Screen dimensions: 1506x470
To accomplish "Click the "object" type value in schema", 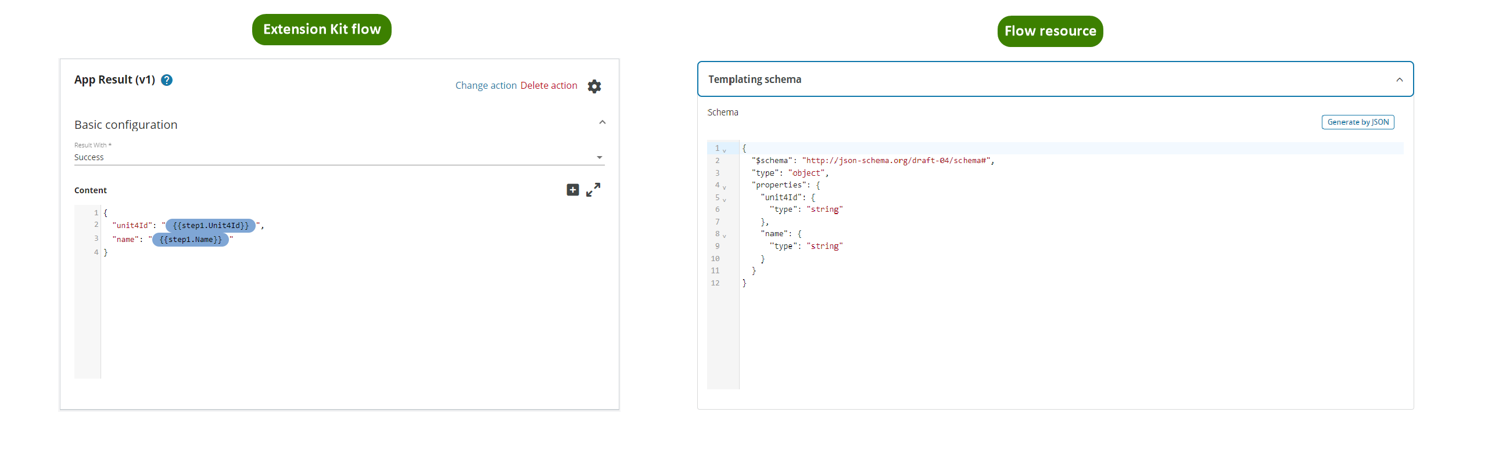I will pyautogui.click(x=806, y=173).
